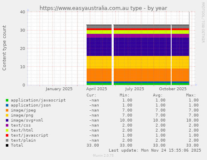Click the y-axis value 20

pos(22,48)
